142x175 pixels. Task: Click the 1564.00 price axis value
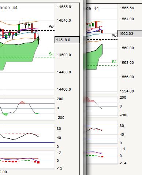[127, 19]
